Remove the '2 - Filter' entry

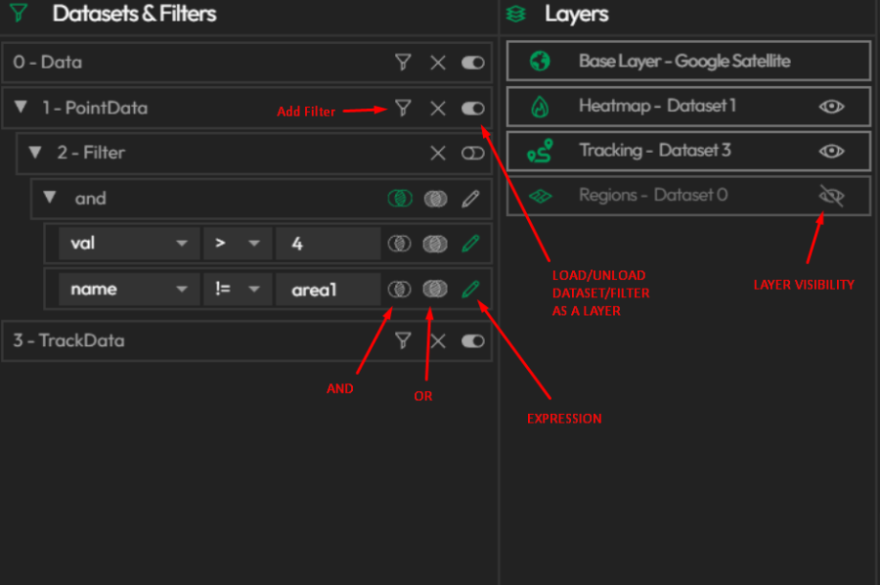tap(439, 153)
